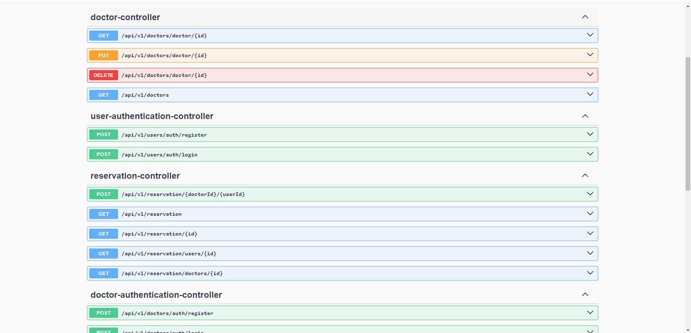691x333 pixels.
Task: Click the red DELETE method badge
Action: click(x=103, y=75)
